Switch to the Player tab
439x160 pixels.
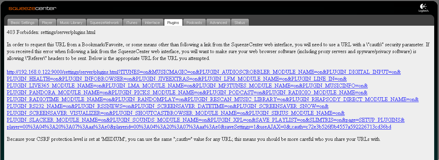(x=47, y=23)
